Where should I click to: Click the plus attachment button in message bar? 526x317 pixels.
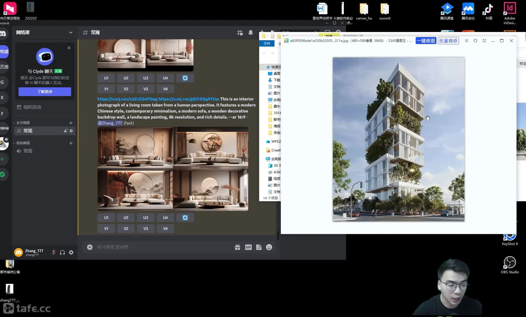pos(90,247)
